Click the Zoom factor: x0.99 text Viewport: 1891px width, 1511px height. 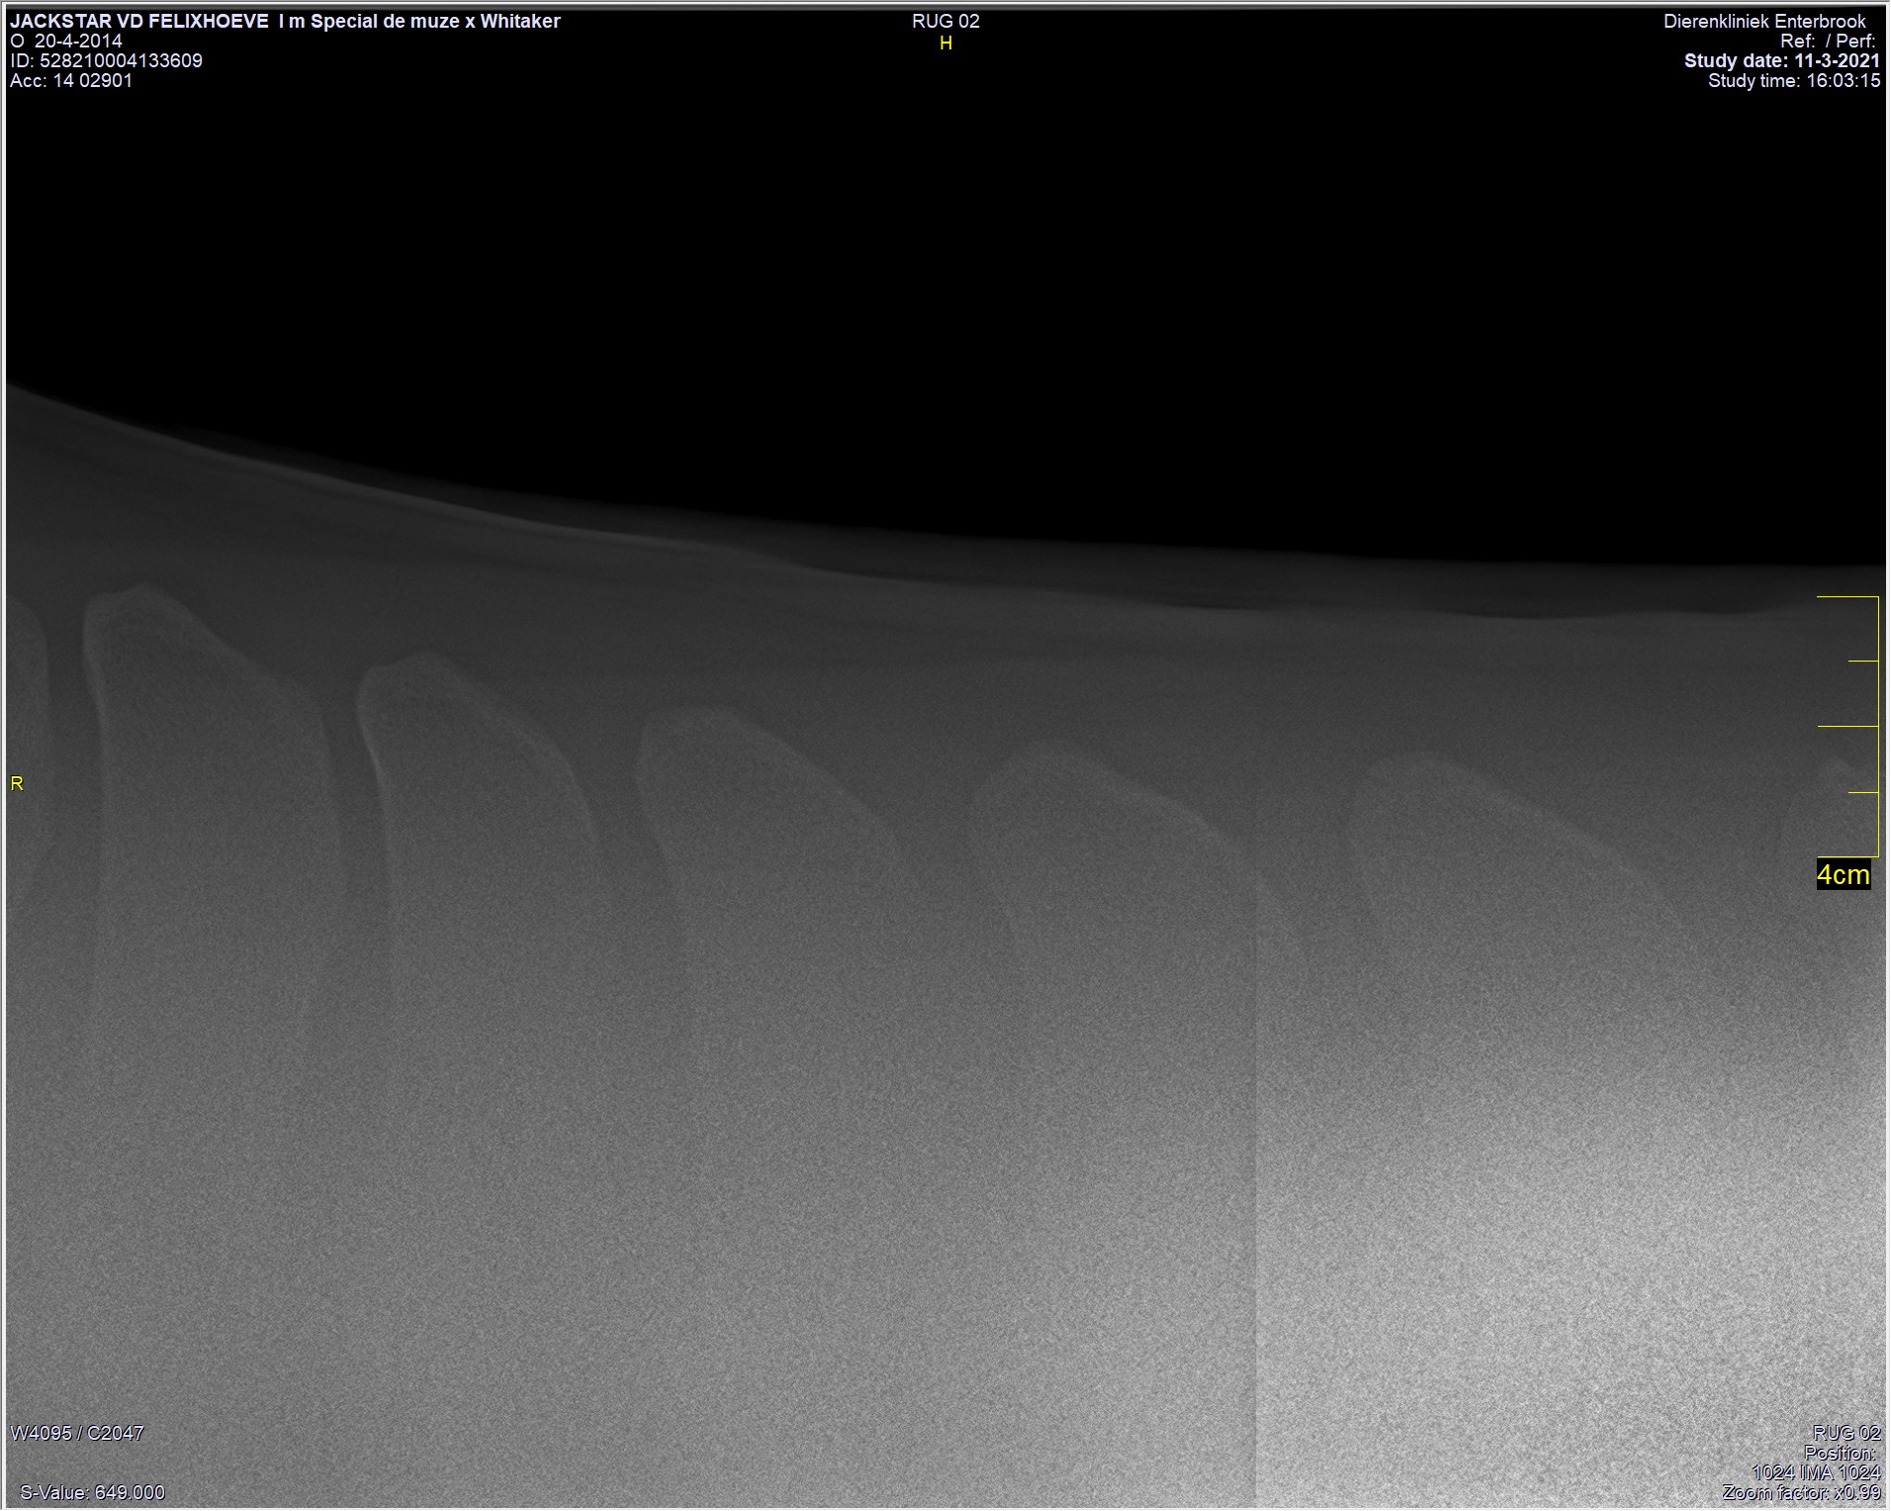[1801, 1493]
